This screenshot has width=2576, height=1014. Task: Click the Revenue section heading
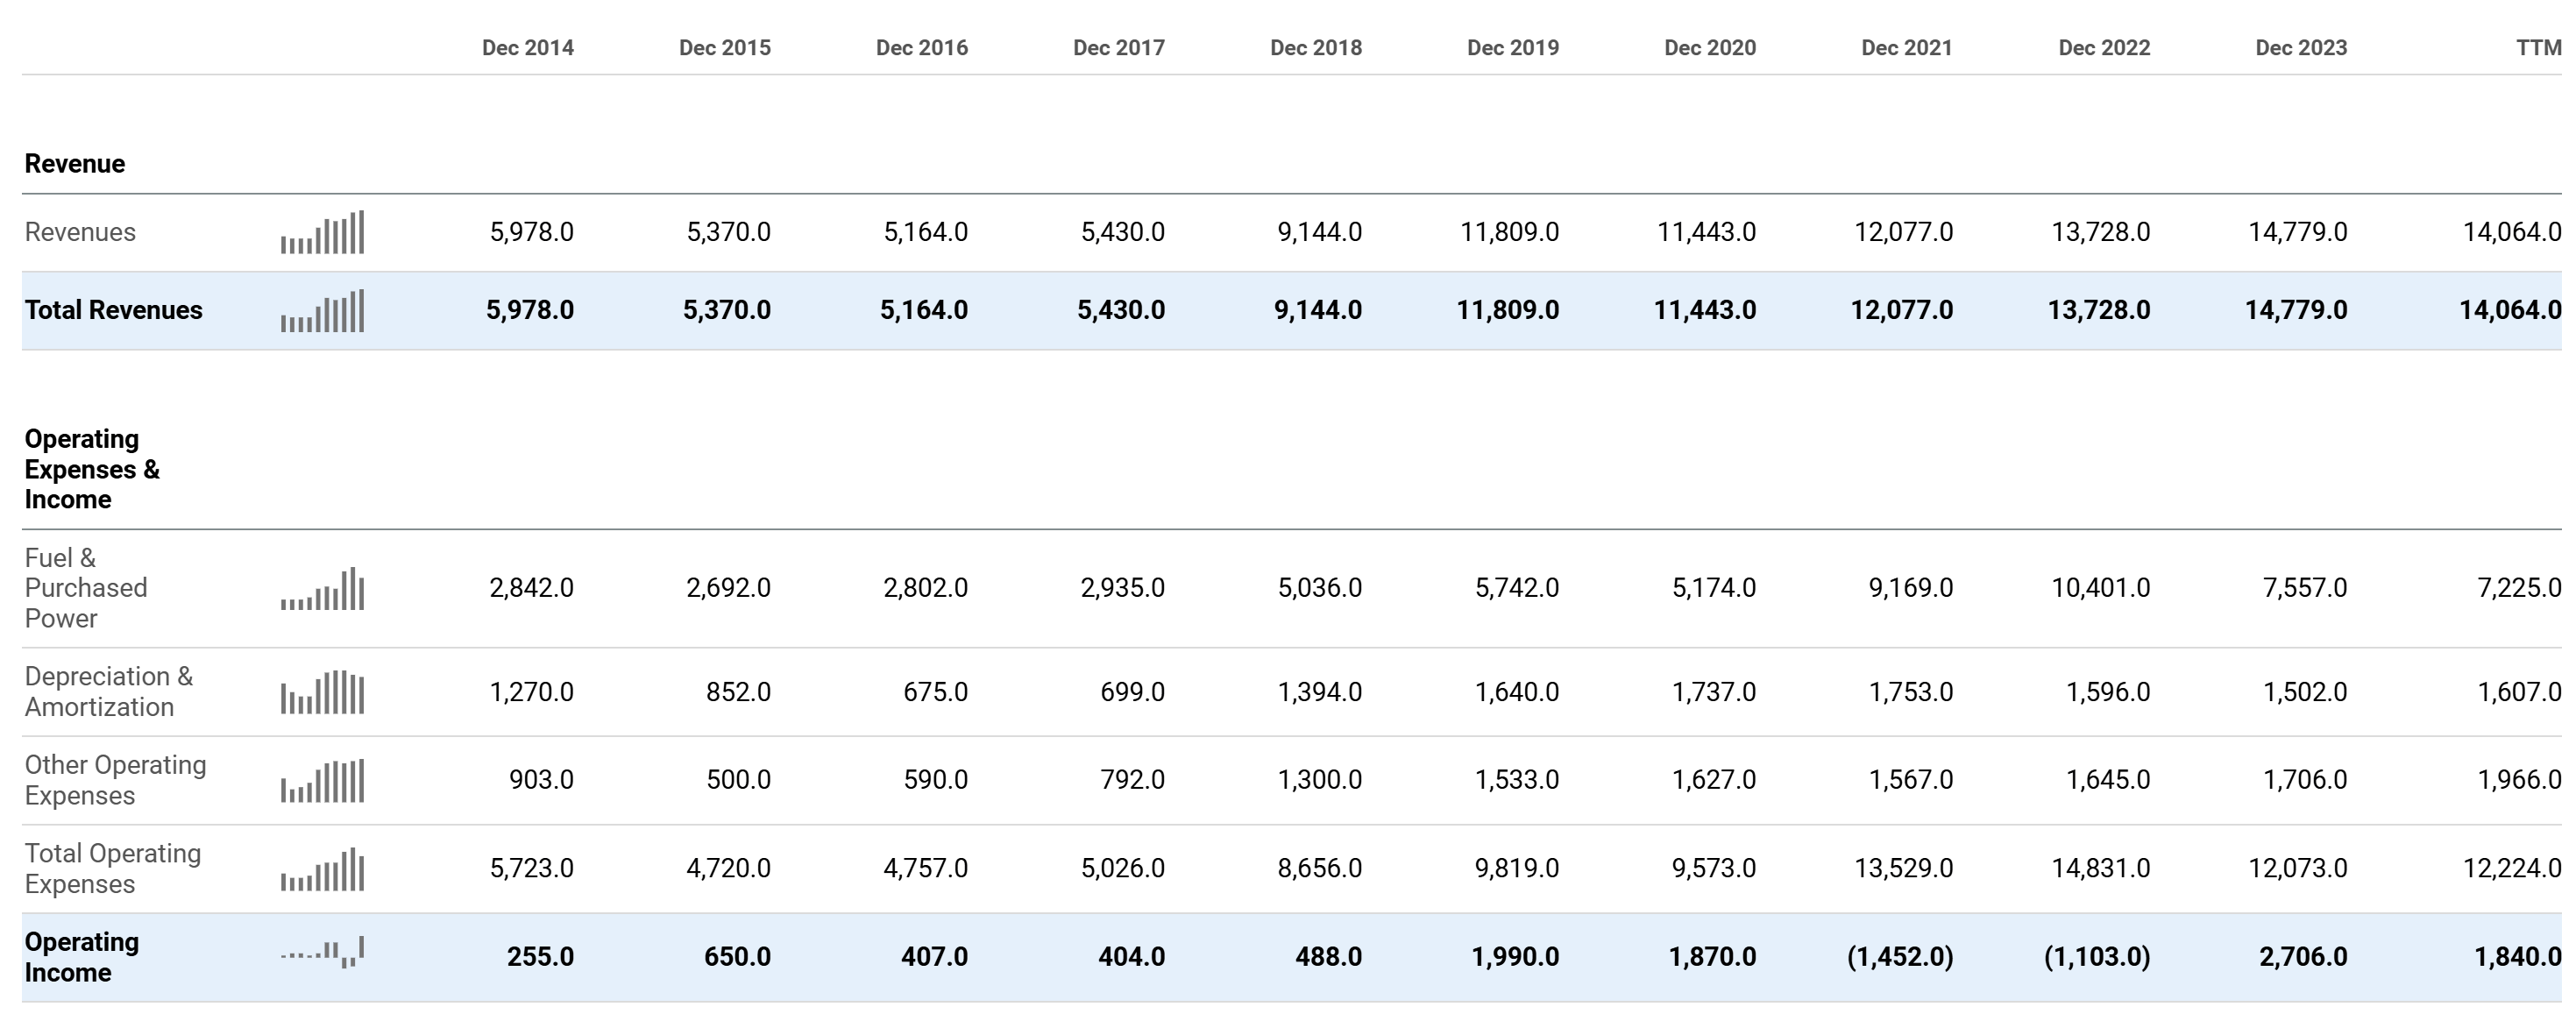(75, 163)
